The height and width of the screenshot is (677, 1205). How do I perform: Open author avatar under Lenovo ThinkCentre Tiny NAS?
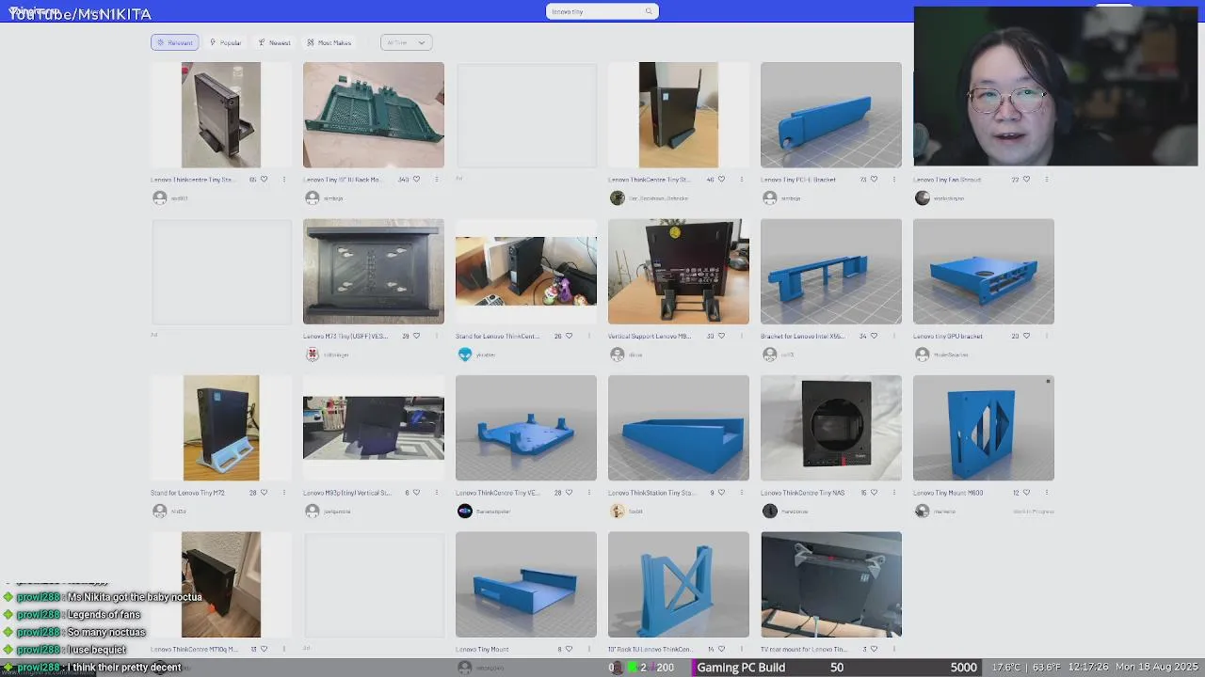770,511
